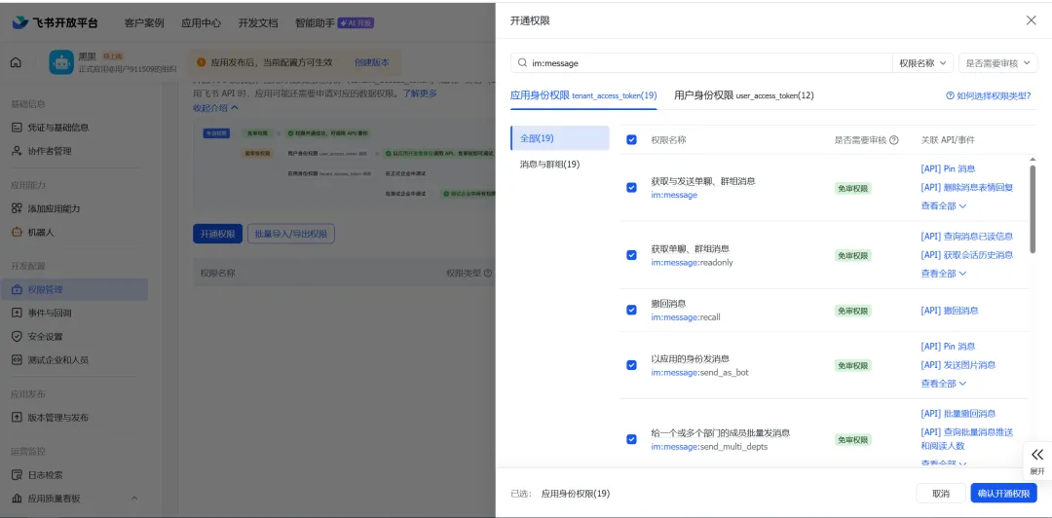Click the permission management icon
Screen dimensions: 1052x518
(x=17, y=290)
